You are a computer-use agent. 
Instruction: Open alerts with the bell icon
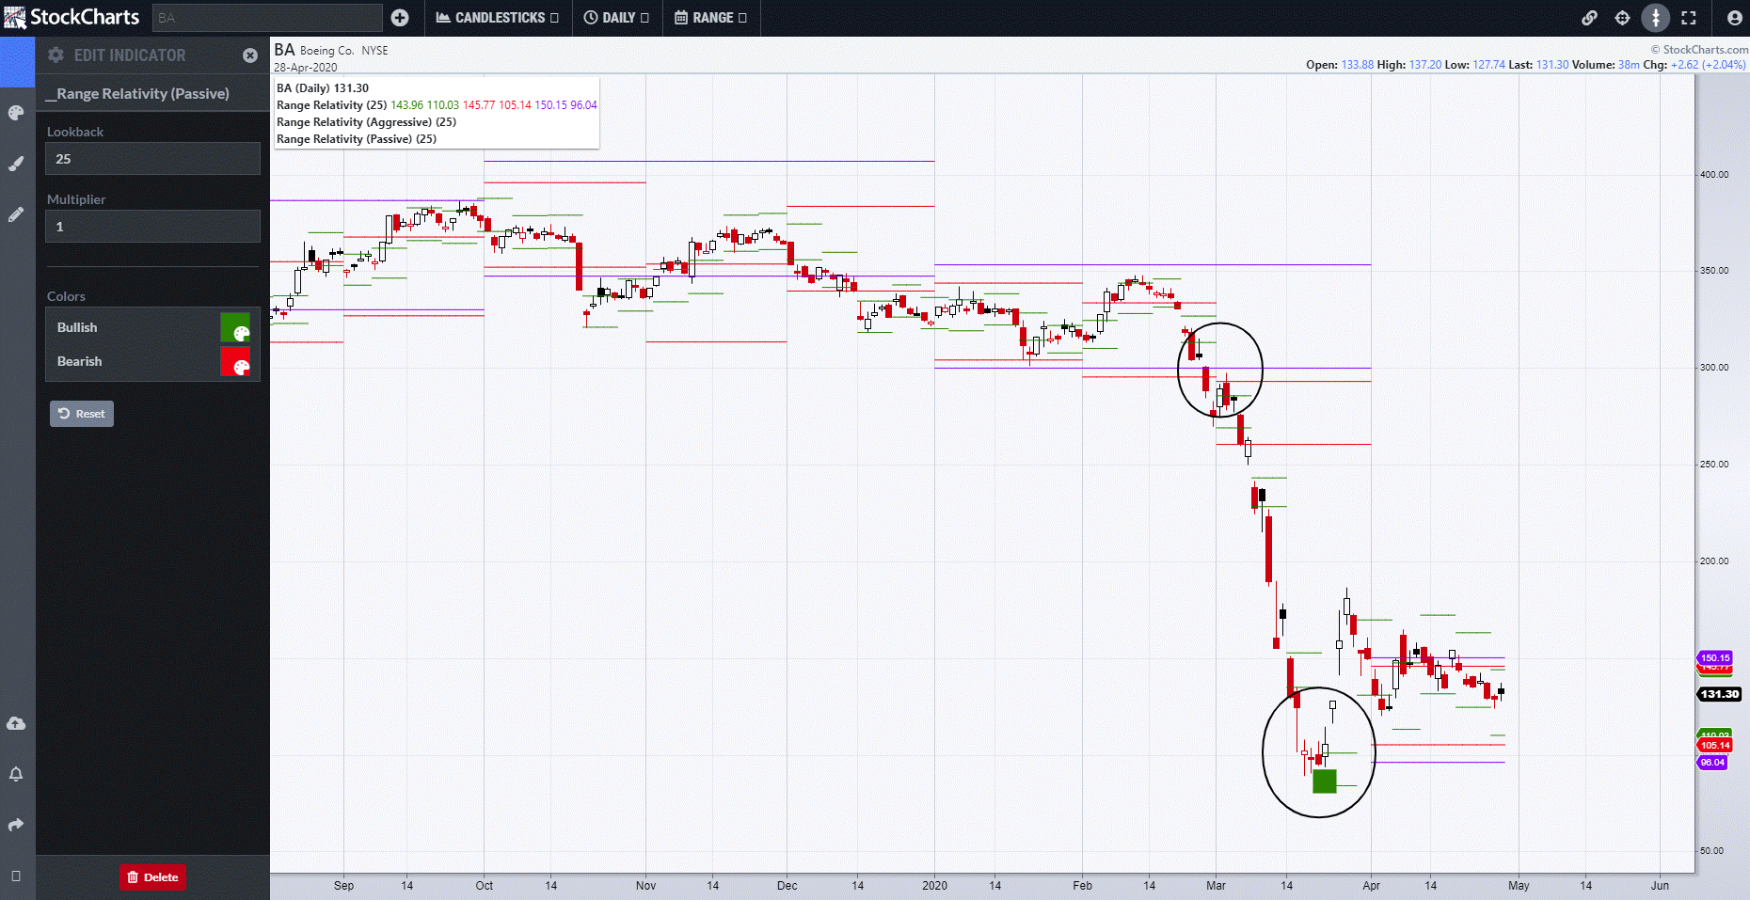16,774
